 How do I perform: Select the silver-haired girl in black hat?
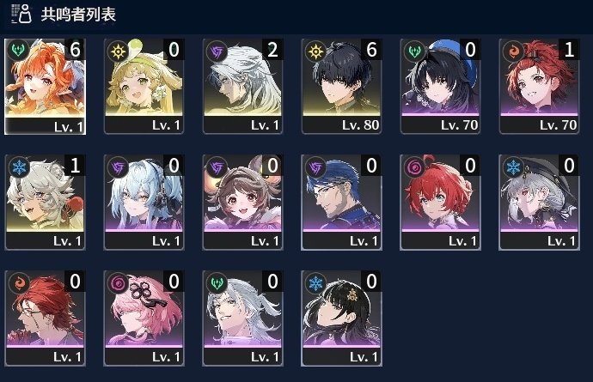coord(539,203)
